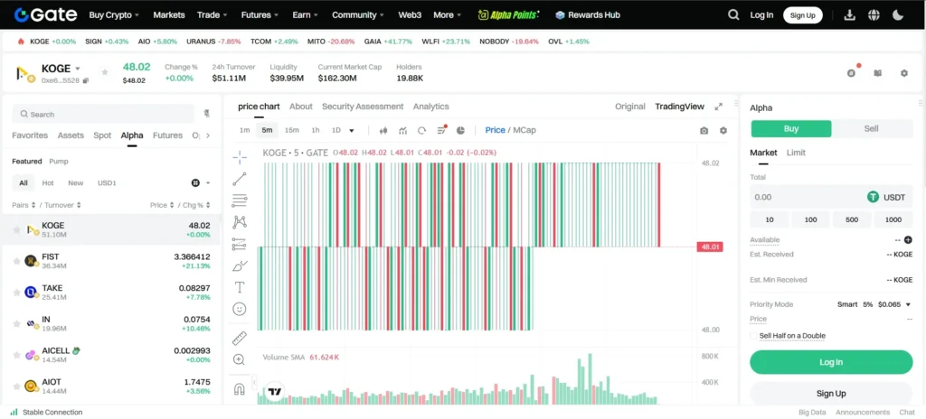Select the position forecasting tool
The height and width of the screenshot is (419, 926).
point(240,244)
